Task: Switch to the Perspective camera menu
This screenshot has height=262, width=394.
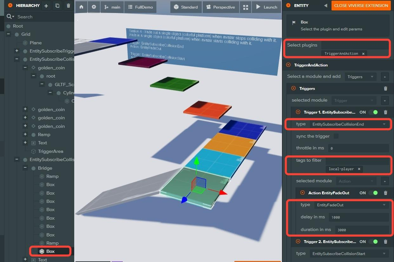Action: tap(220, 7)
